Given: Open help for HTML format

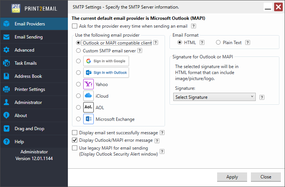Looking at the screenshot, I should tap(202, 43).
